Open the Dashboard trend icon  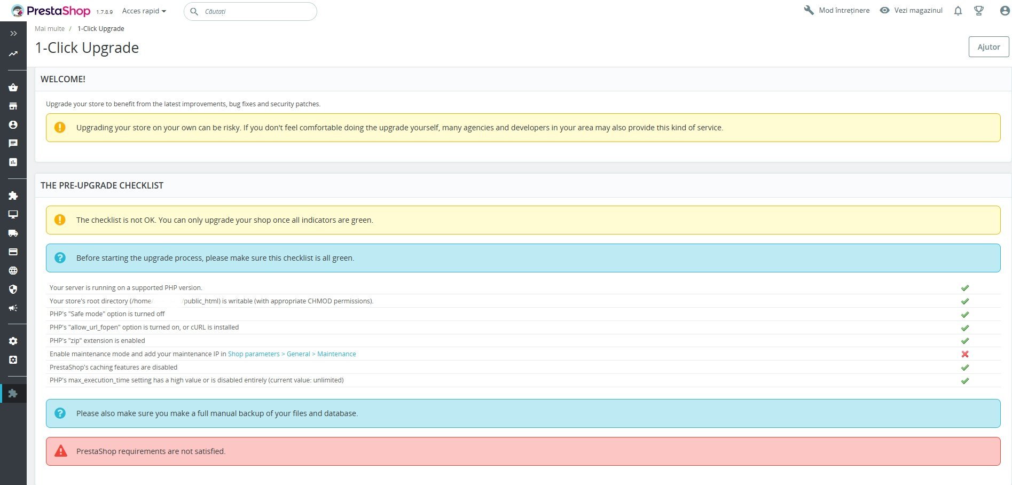(x=13, y=53)
